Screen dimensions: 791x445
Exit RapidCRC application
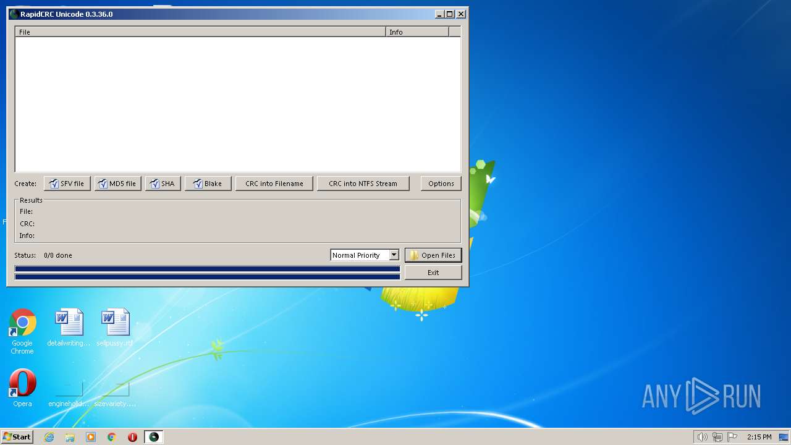(433, 273)
